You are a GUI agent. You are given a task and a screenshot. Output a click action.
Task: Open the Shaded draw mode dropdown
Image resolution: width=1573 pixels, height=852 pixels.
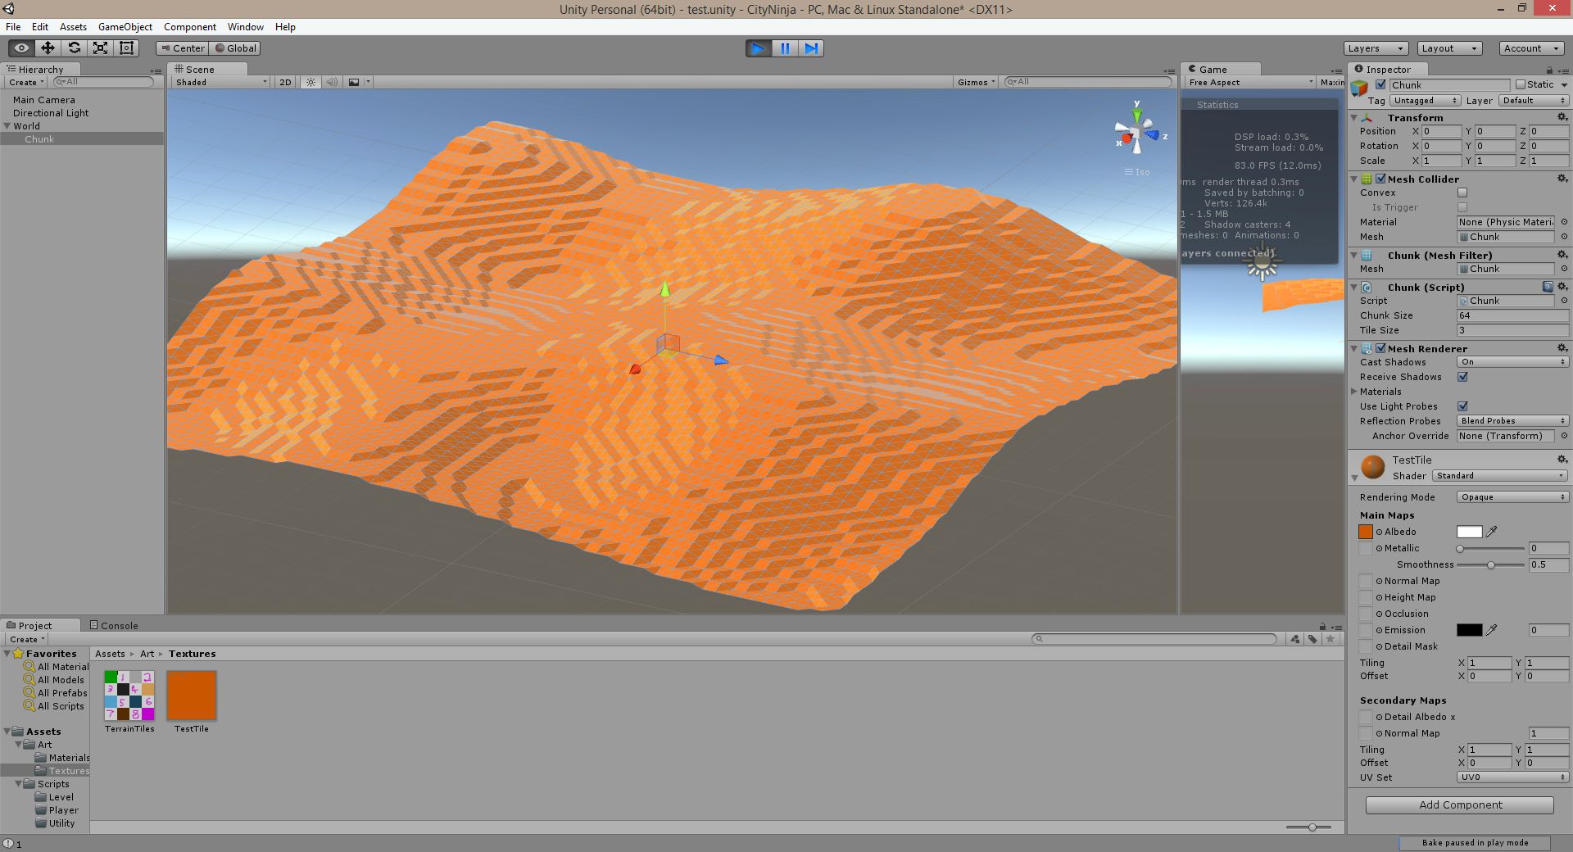(x=219, y=82)
